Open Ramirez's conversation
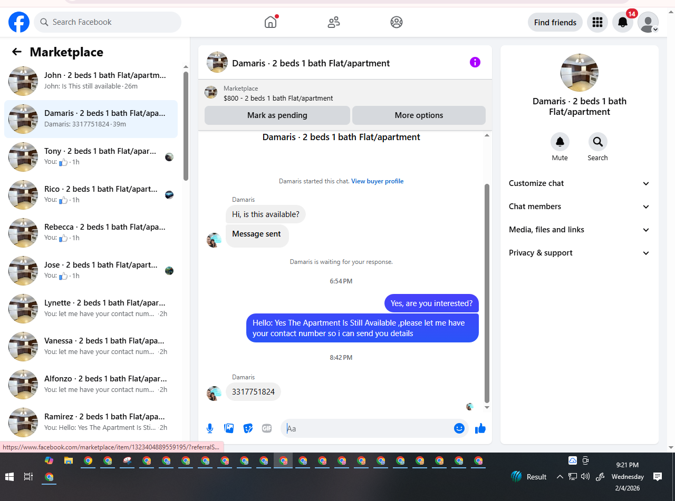This screenshot has height=501, width=675. click(x=91, y=423)
